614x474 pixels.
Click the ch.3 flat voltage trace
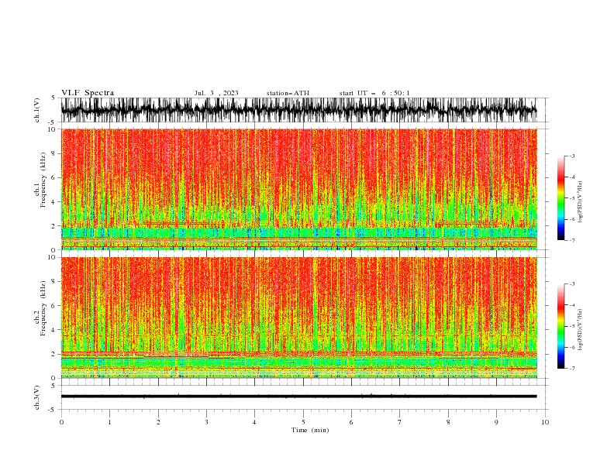click(x=298, y=397)
